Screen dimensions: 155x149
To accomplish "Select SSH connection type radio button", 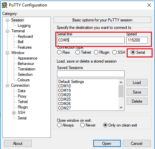I will [114, 52].
